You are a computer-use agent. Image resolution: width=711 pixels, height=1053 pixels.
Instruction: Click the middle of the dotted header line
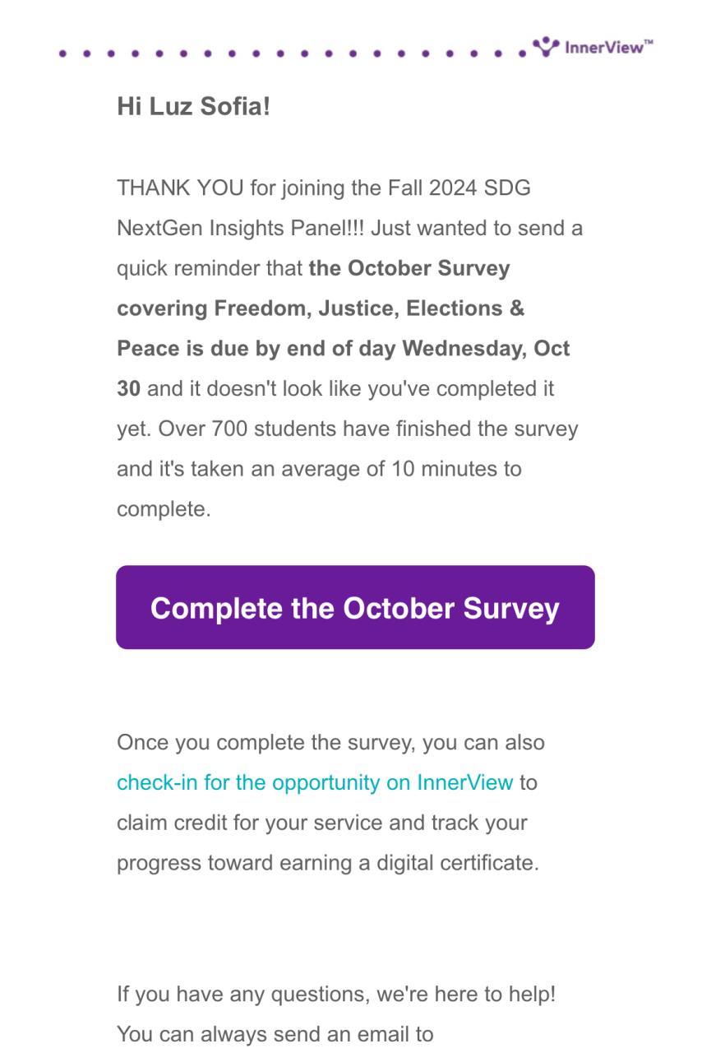coord(293,53)
